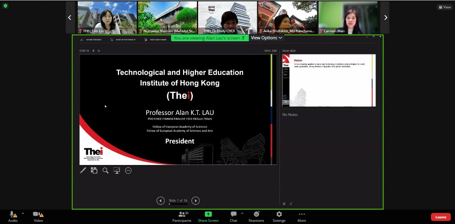
Task: Advance to the next slide
Action: [196, 200]
